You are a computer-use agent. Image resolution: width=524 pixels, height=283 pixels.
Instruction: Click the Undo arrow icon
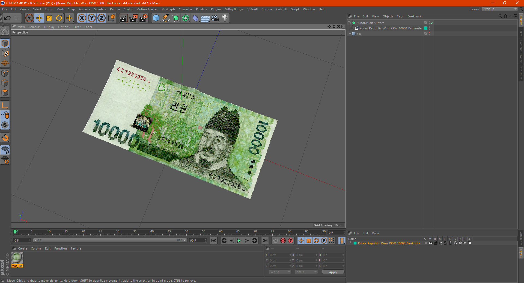tap(7, 18)
